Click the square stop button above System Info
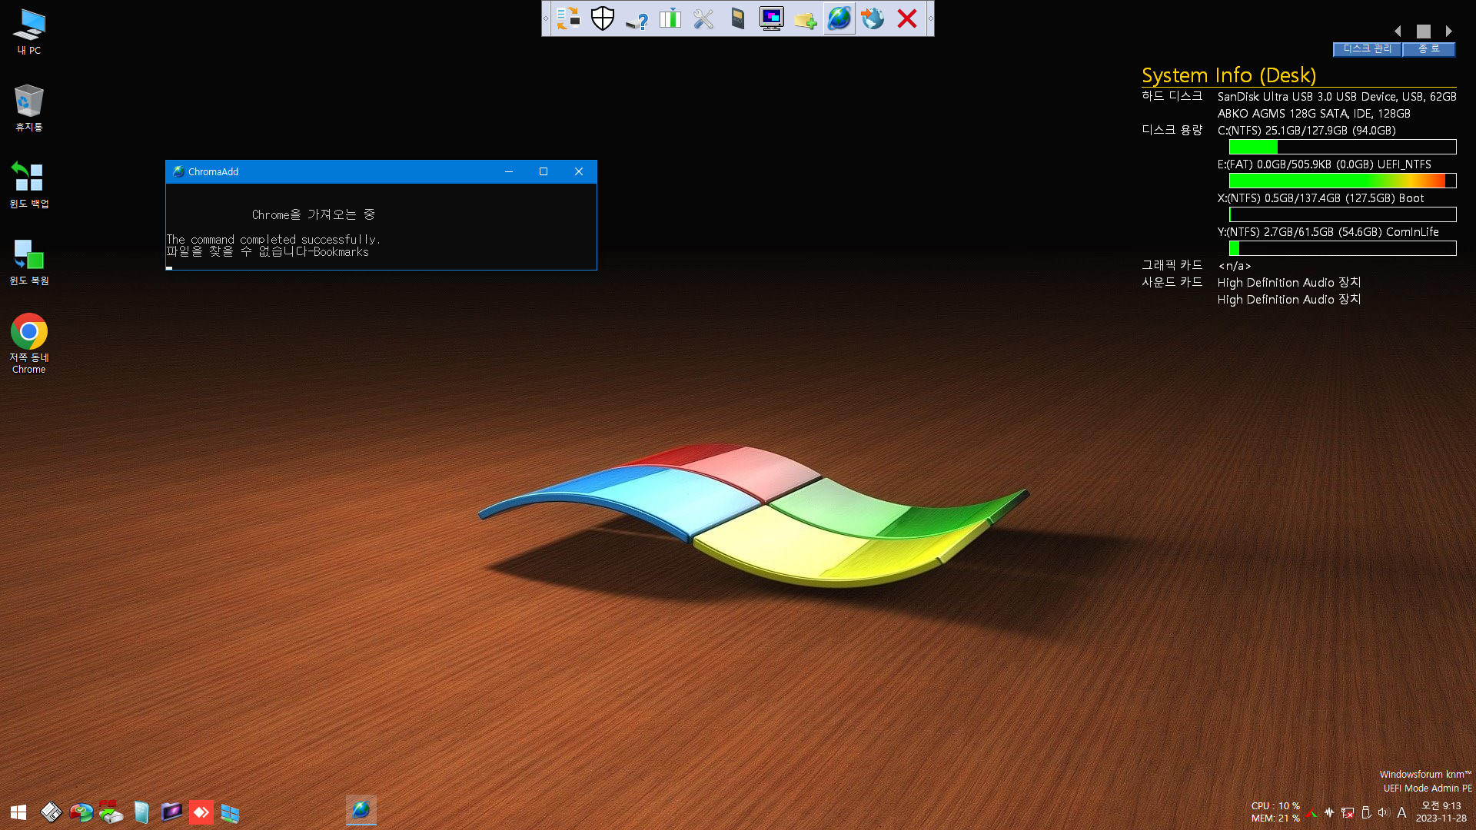The image size is (1476, 830). 1424,32
